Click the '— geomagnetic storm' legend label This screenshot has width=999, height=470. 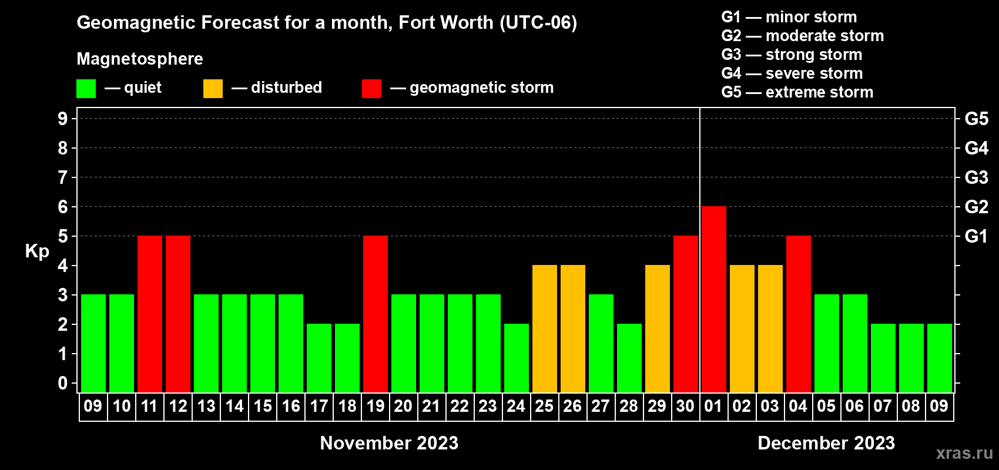pyautogui.click(x=472, y=88)
